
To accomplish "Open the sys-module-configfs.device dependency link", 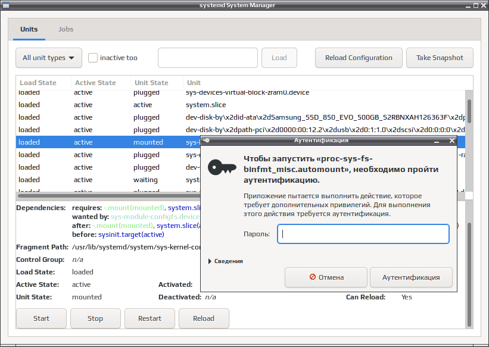I will click(x=155, y=217).
